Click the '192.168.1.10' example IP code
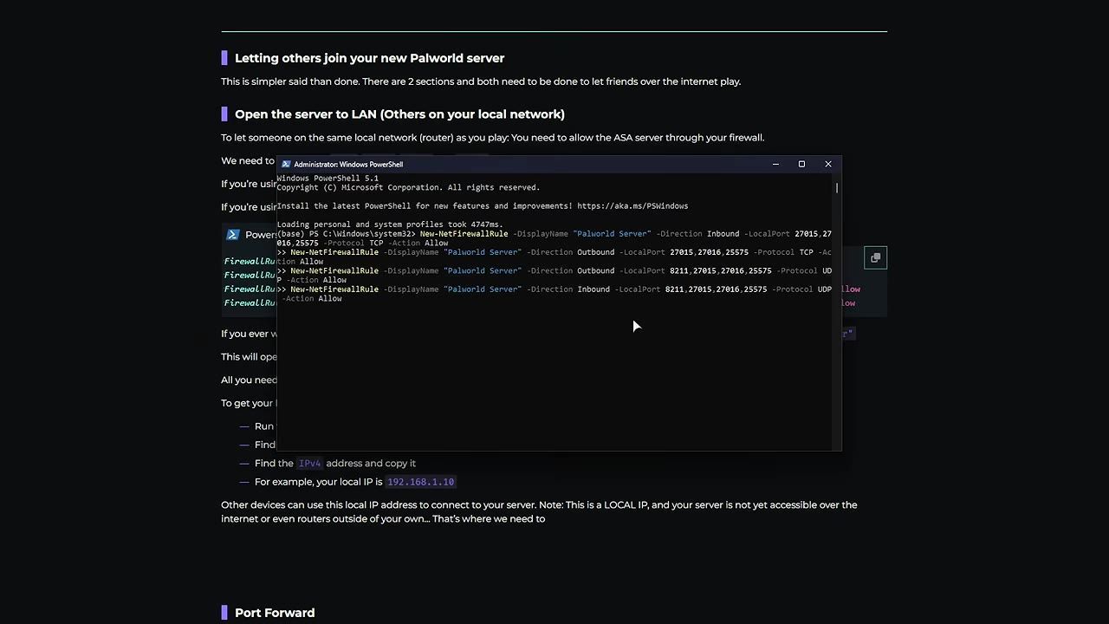The image size is (1109, 624). point(420,482)
